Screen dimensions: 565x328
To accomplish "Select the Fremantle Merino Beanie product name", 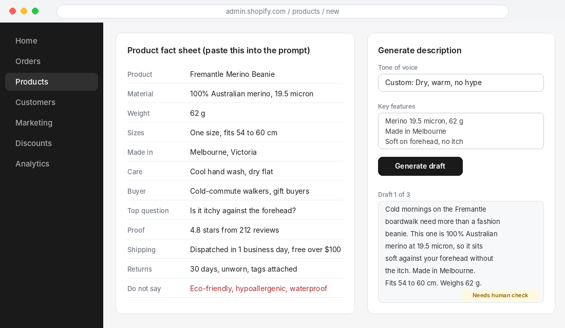I will [232, 74].
